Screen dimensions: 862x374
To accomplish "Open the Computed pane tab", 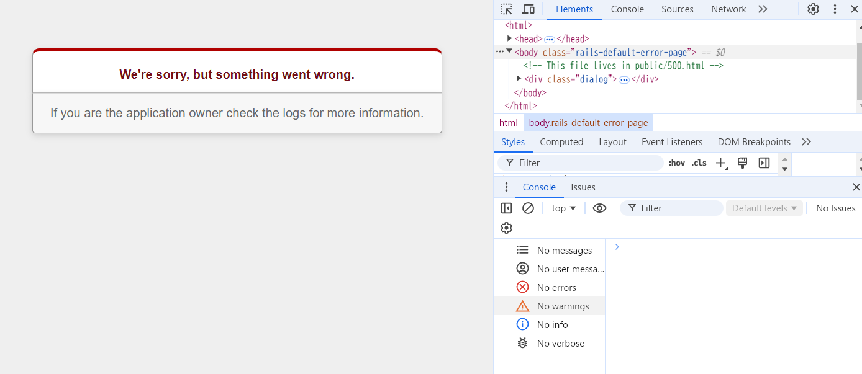I will (561, 142).
